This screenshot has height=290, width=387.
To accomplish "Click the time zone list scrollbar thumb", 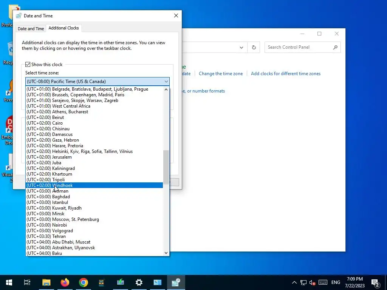I will (166, 167).
